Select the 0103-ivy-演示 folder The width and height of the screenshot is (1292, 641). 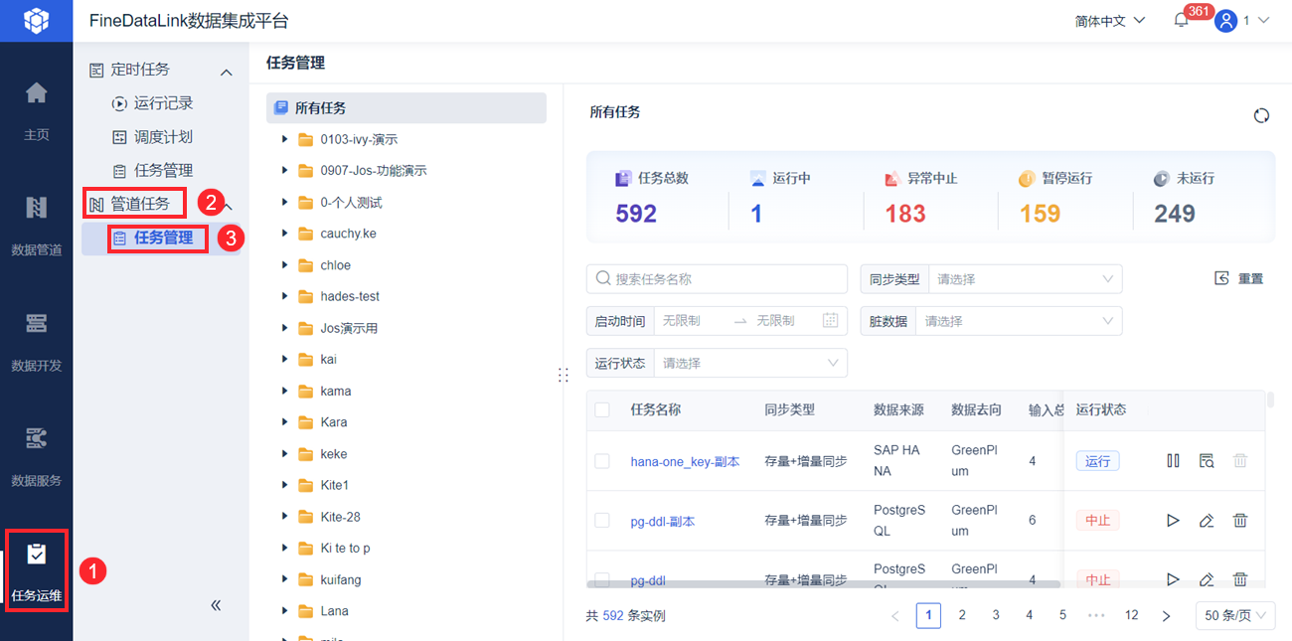point(359,139)
